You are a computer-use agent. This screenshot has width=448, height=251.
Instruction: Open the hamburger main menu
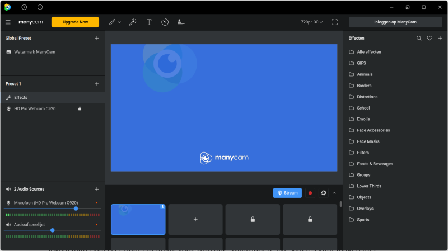pyautogui.click(x=8, y=22)
